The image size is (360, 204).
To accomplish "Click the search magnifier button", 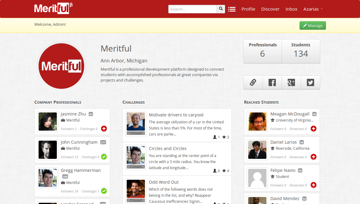I will coord(221,9).
